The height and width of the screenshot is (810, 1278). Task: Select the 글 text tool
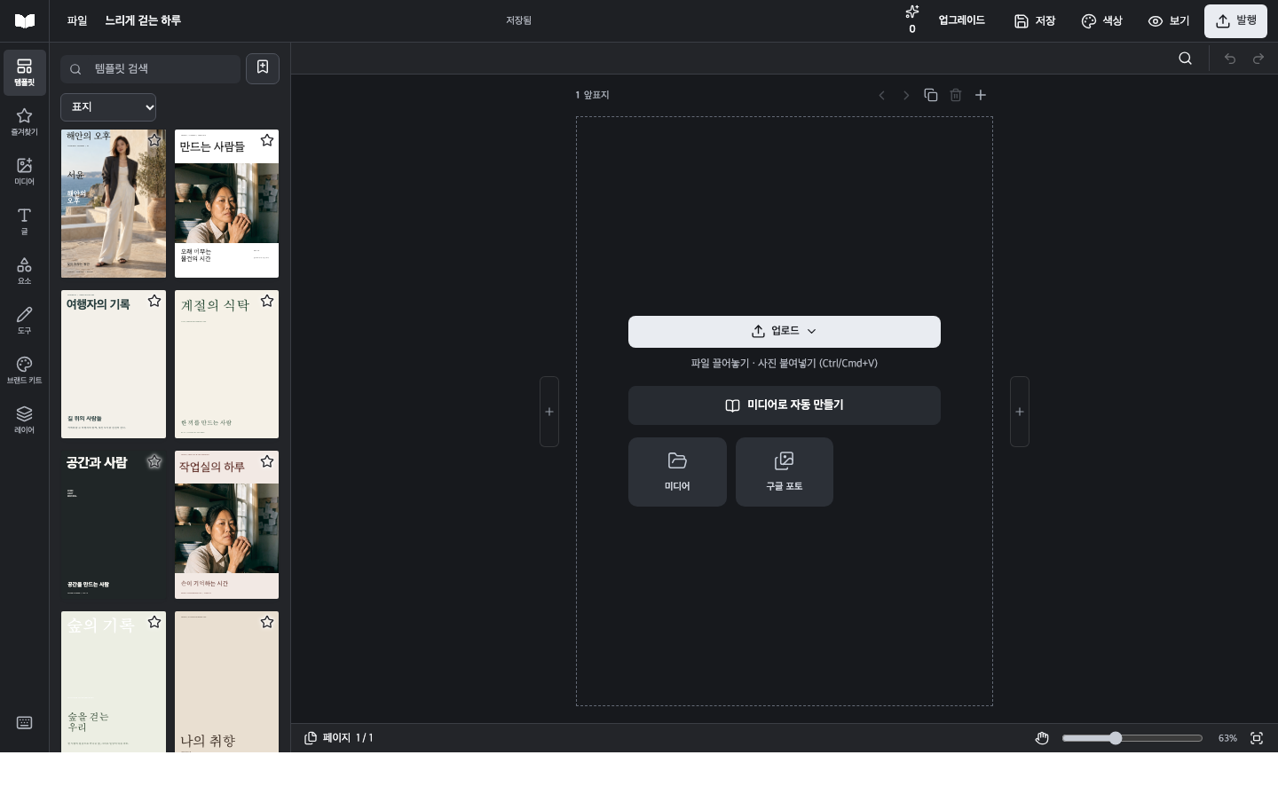coord(24,221)
